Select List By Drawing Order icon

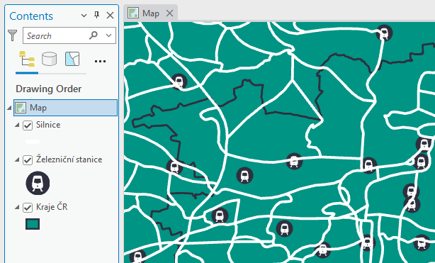27,59
